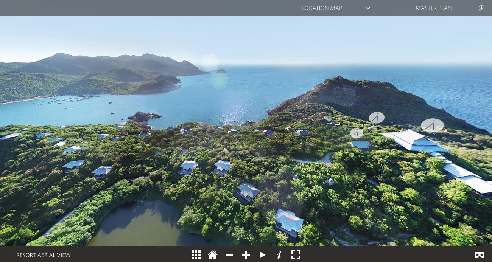Show the scene thumbnails grid

pos(196,255)
